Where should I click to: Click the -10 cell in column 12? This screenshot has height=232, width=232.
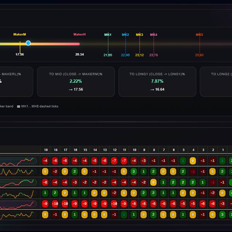pyautogui.click(x=114, y=204)
